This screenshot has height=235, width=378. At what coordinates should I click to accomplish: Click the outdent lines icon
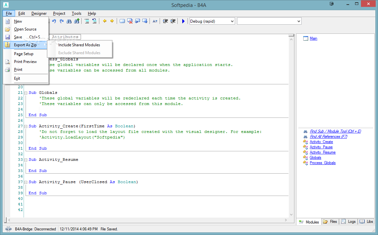click(x=165, y=21)
